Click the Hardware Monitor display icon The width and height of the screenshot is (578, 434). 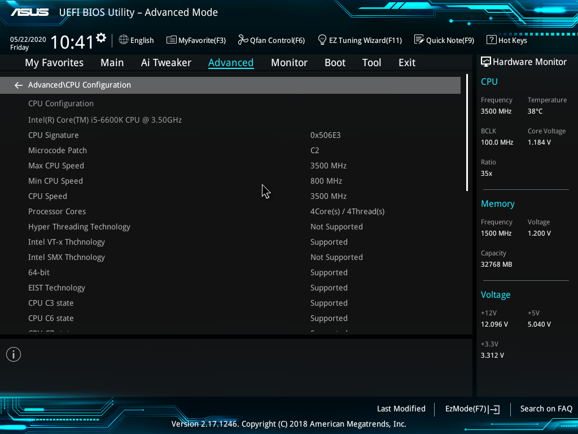[x=485, y=62]
